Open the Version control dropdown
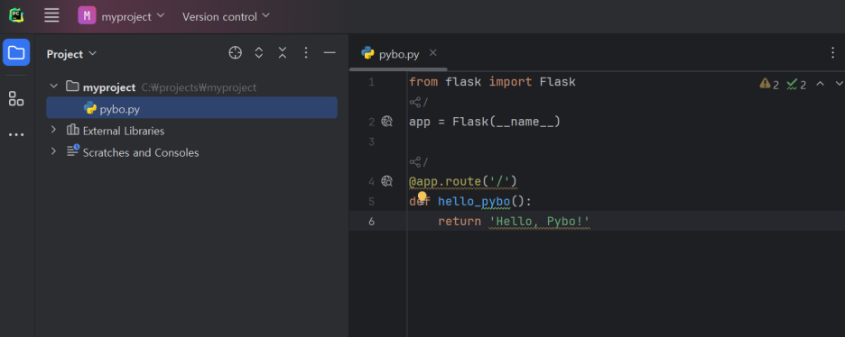 [226, 16]
